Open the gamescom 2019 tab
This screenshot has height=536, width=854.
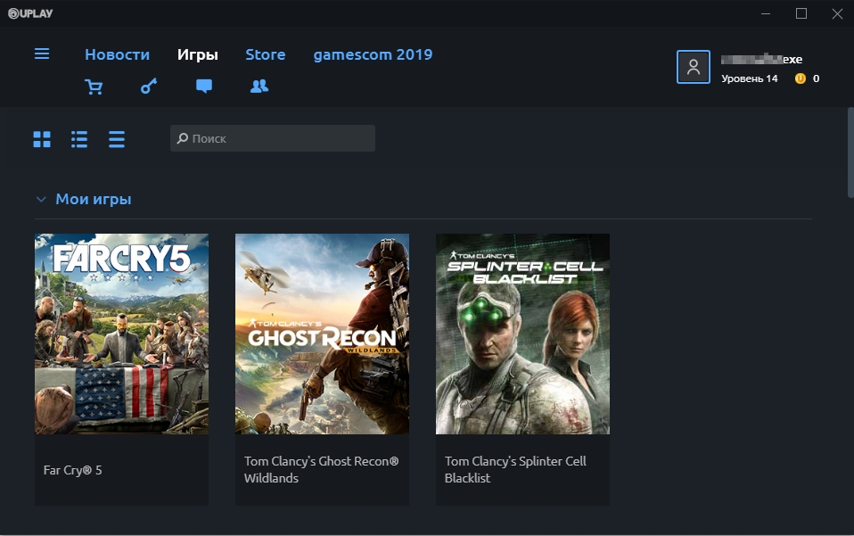tap(373, 54)
